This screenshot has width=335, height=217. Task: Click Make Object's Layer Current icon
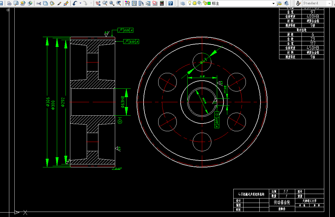(x=279, y=3)
